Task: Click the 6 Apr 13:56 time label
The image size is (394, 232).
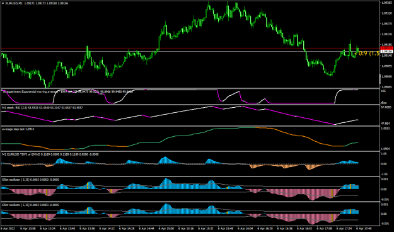Action: tap(87, 228)
